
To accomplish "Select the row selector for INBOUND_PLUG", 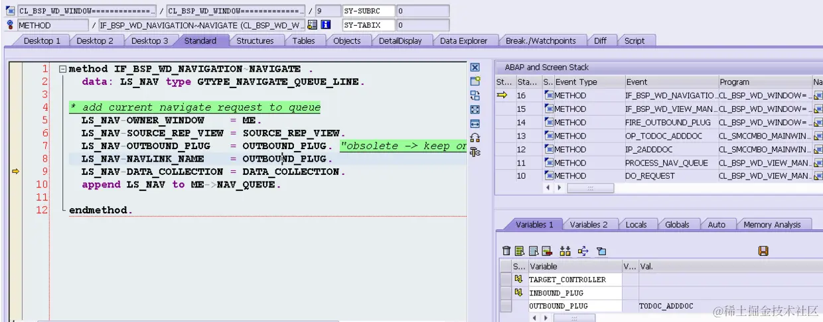I will 506,293.
